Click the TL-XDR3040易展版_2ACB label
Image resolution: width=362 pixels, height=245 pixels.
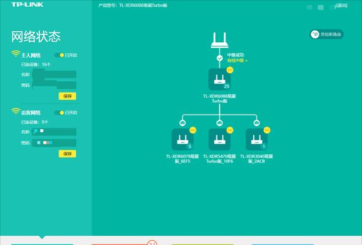point(256,159)
